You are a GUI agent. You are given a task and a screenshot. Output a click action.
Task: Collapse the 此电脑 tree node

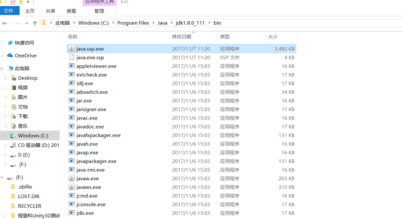click(2, 68)
